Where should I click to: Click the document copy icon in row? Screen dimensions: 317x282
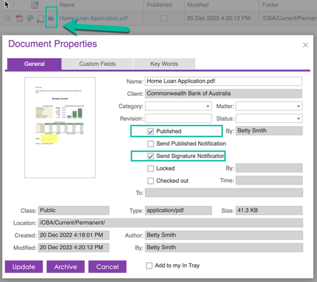click(x=41, y=19)
